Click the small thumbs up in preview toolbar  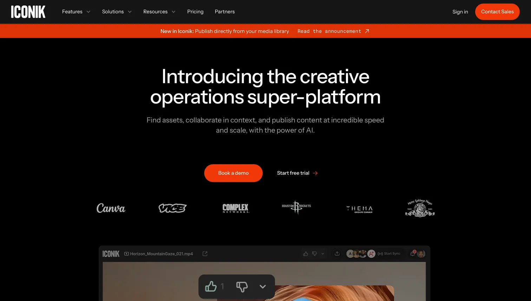coord(306,254)
